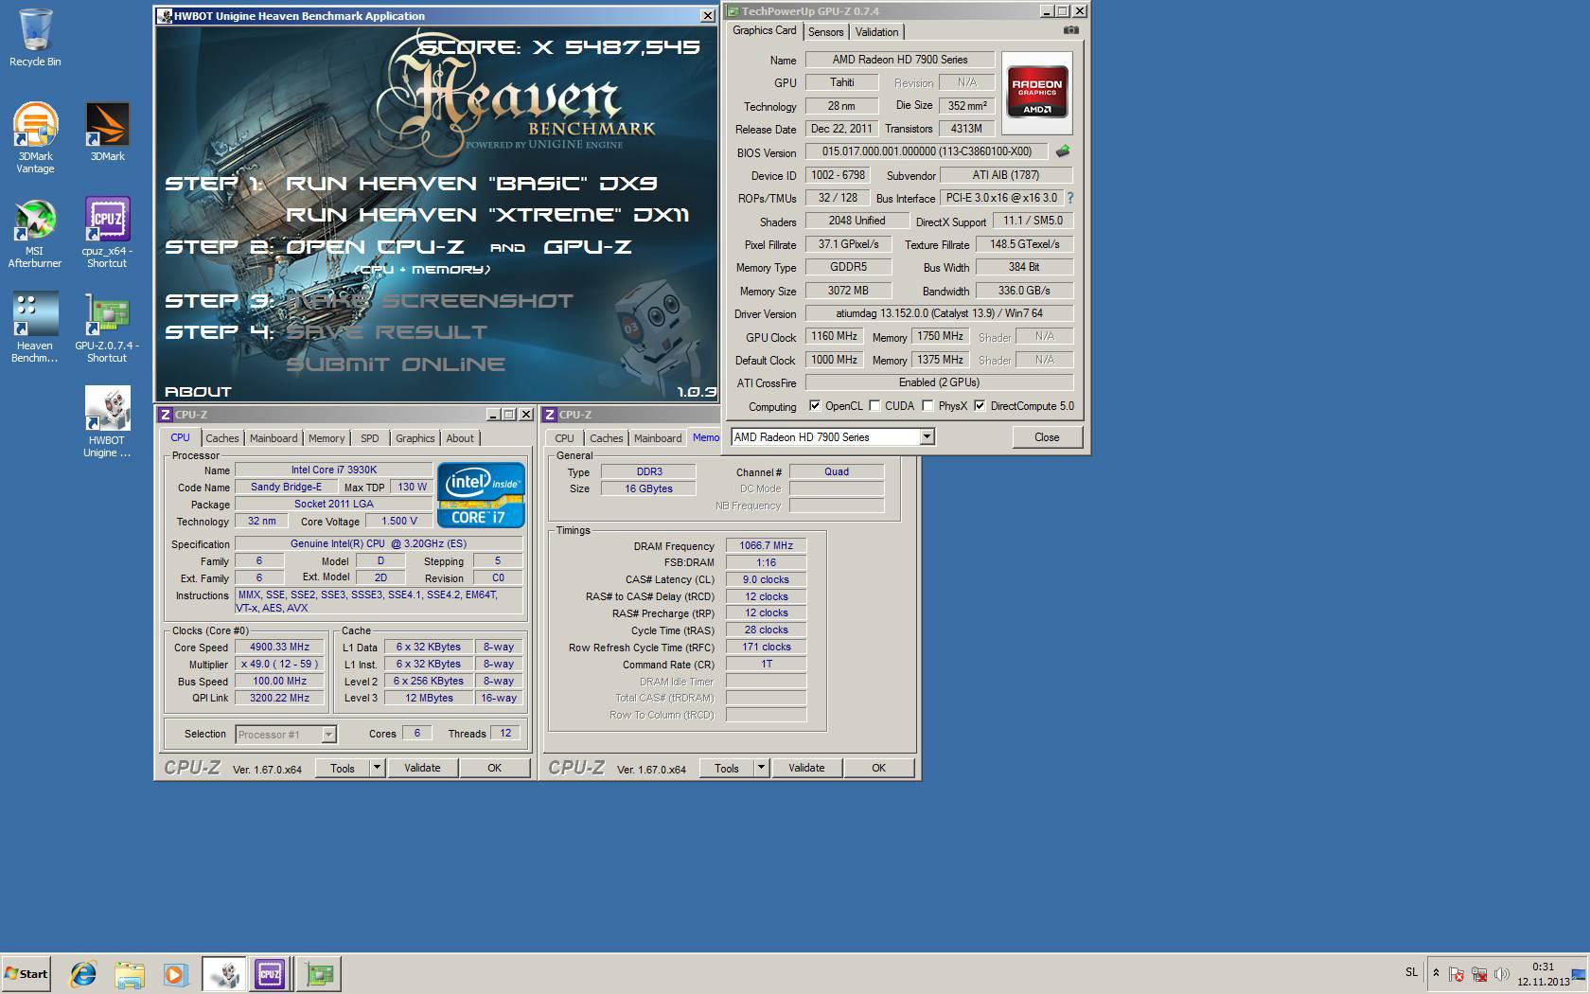Screen dimensions: 1590x994
Task: Open SPD tab in left CPU-Z window
Action: tap(370, 438)
